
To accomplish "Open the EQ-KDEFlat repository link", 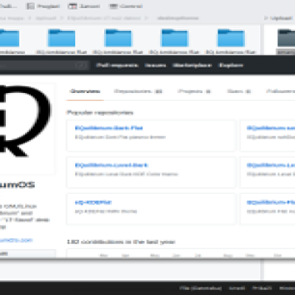I will pyautogui.click(x=94, y=202).
